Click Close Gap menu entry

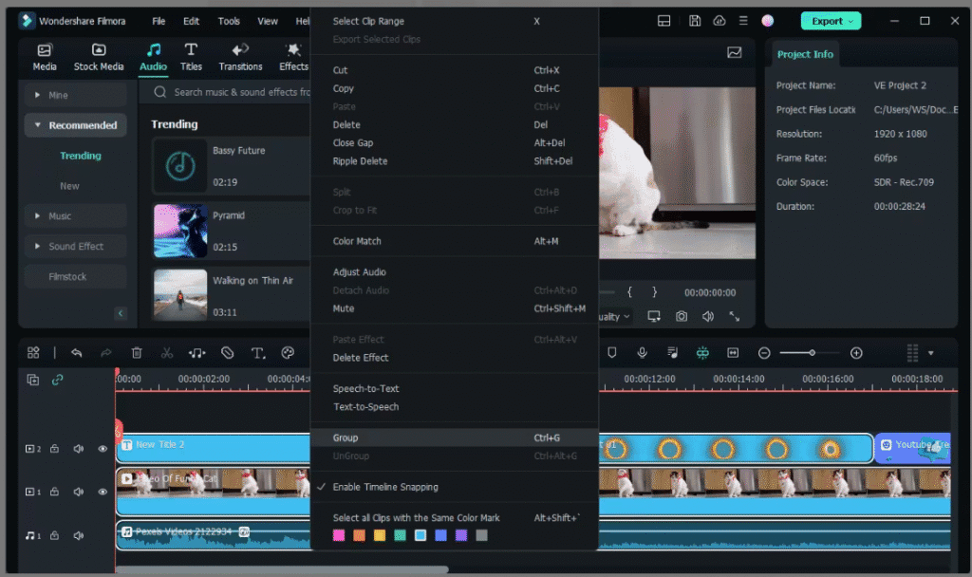[455, 142]
